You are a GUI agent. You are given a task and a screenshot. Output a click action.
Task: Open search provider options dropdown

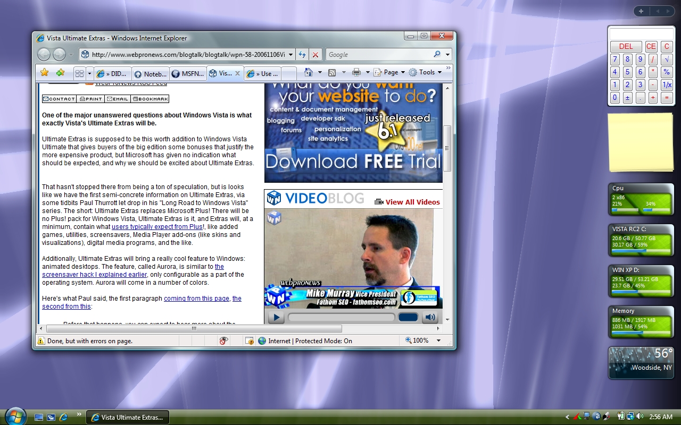point(447,54)
